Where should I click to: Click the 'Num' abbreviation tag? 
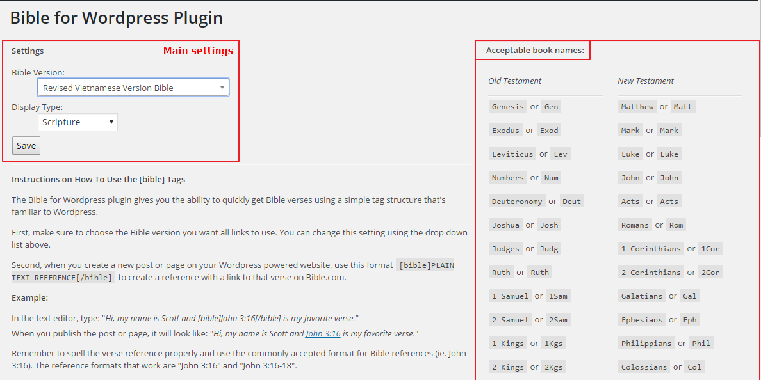(x=552, y=178)
